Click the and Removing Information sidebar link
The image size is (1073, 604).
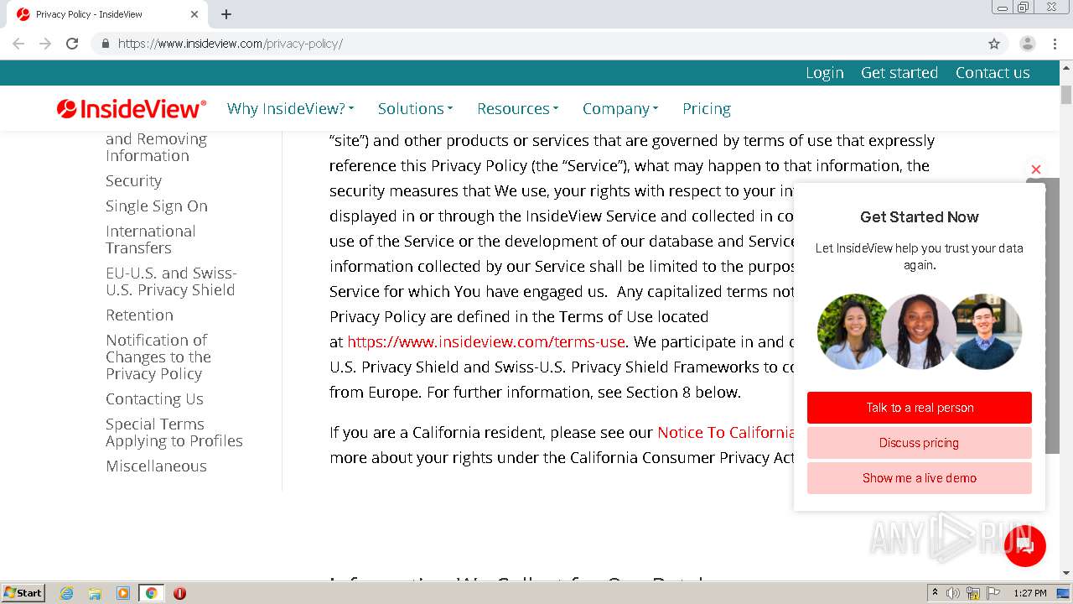(156, 147)
